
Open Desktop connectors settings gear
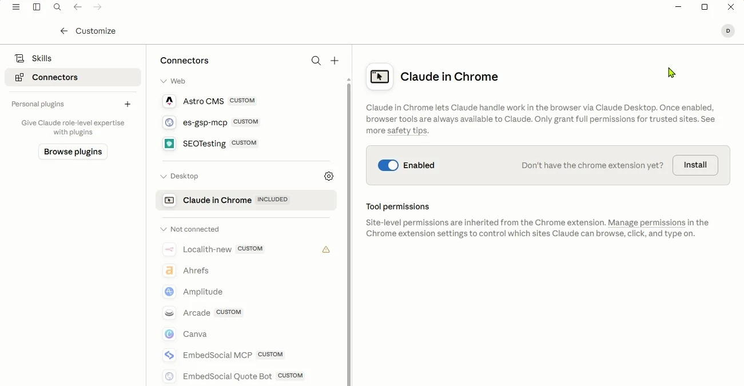pos(329,177)
